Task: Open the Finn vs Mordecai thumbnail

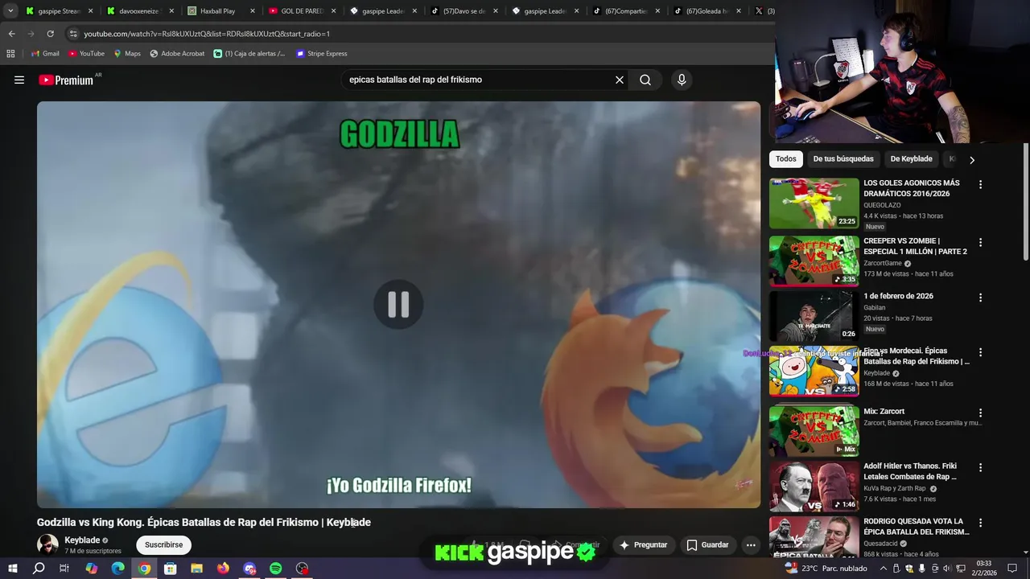Action: click(x=814, y=371)
